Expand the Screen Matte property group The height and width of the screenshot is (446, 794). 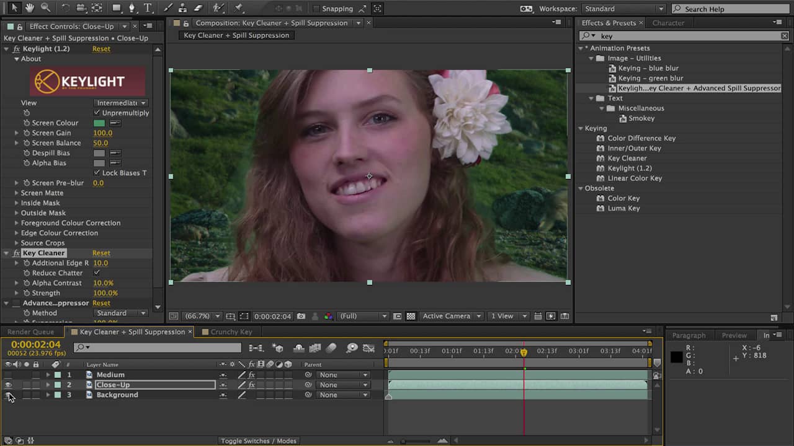(17, 193)
